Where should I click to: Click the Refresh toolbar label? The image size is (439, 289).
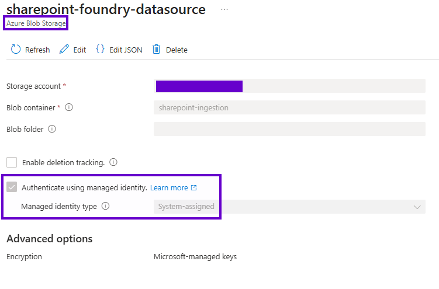[x=37, y=50]
